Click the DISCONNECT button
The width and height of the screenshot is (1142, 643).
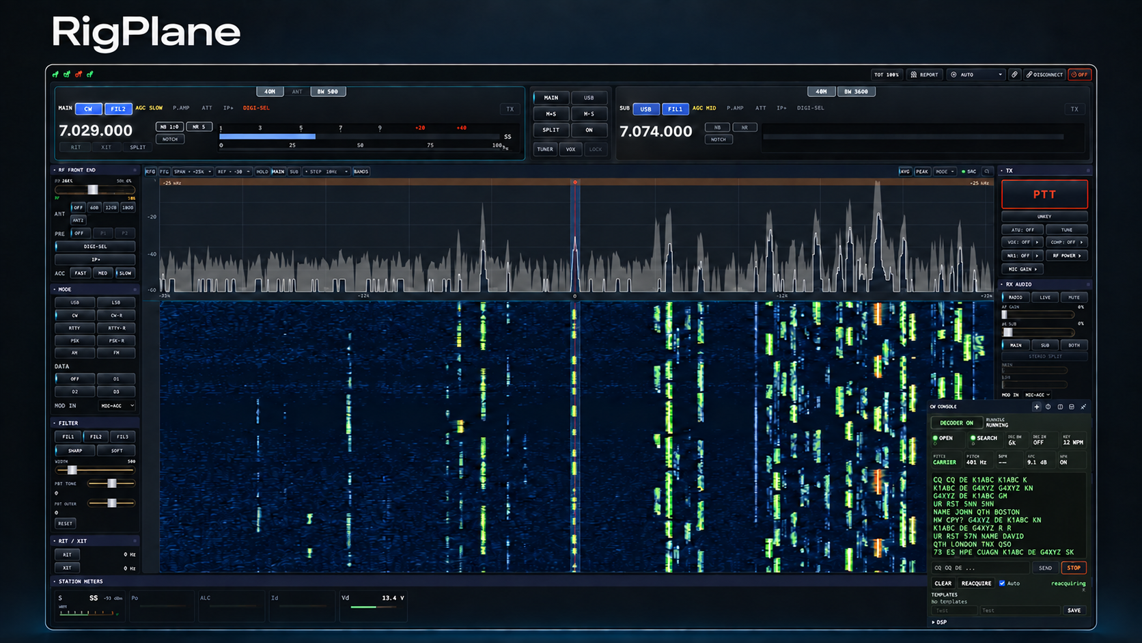coord(1044,74)
